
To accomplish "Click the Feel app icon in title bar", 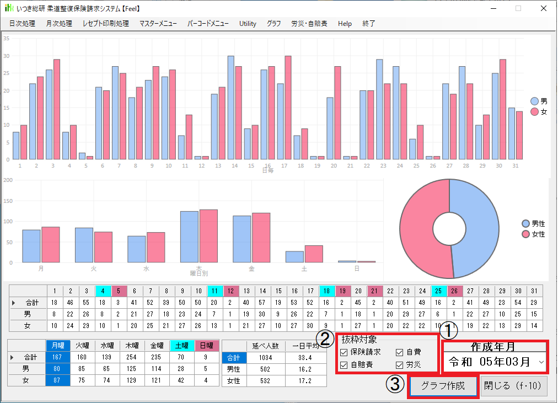I will click(x=9, y=9).
